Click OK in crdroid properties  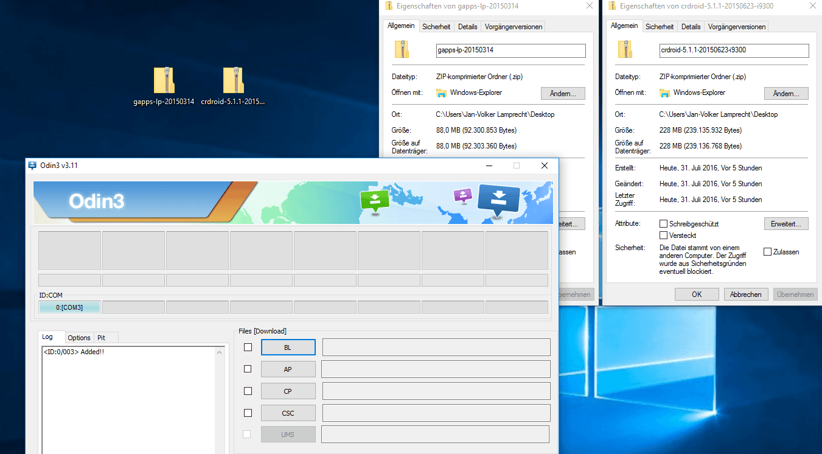click(x=697, y=294)
